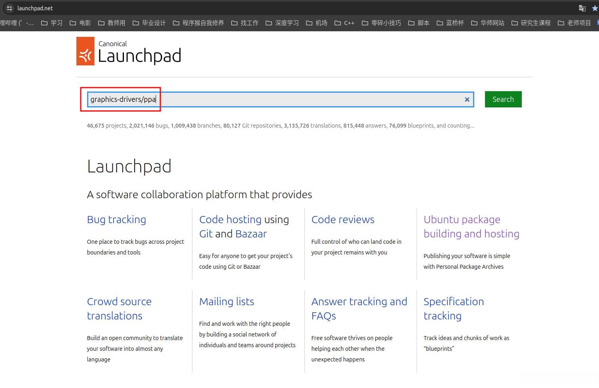Clear the search box with the X icon
The image size is (599, 388).
(x=467, y=99)
